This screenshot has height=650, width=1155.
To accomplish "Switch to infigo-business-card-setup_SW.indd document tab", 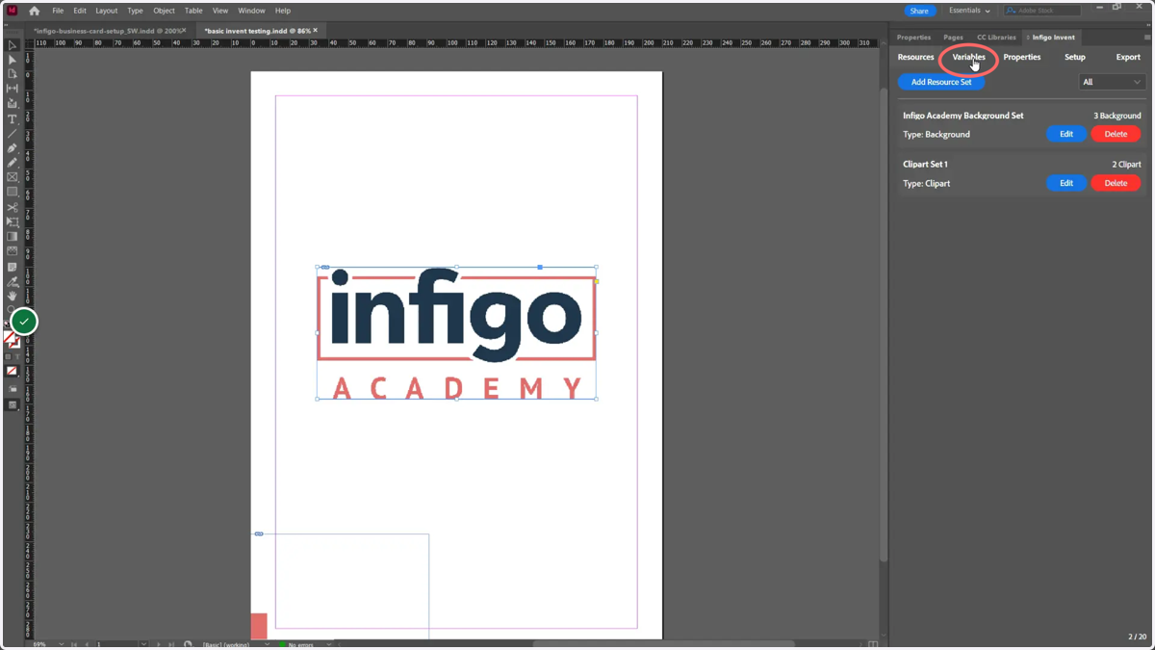I will click(x=107, y=31).
